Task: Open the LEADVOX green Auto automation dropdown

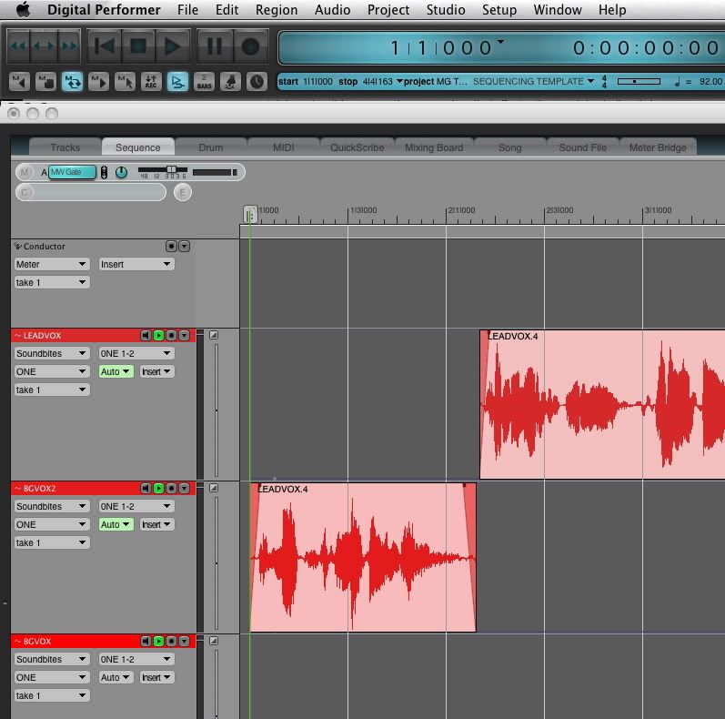Action: click(116, 371)
